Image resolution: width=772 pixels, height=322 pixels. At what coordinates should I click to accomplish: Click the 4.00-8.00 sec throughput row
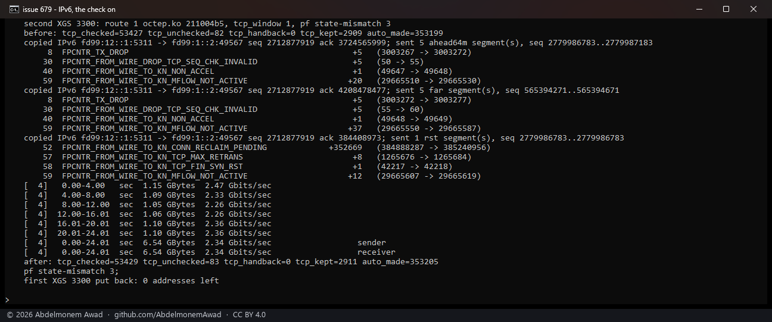point(148,195)
